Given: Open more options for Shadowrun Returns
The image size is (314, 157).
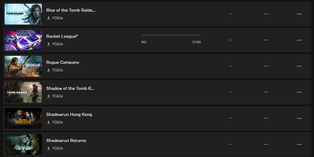Looking at the screenshot, I should [x=299, y=144].
